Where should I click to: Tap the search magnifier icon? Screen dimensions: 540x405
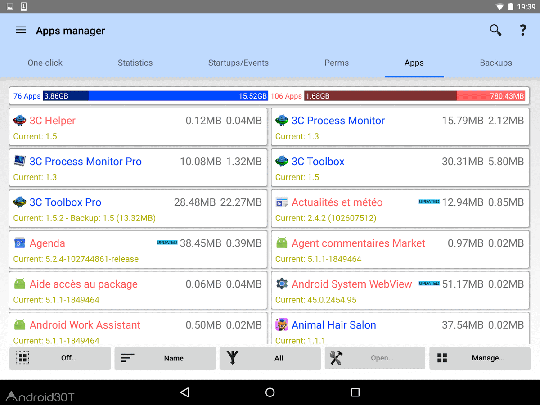495,30
